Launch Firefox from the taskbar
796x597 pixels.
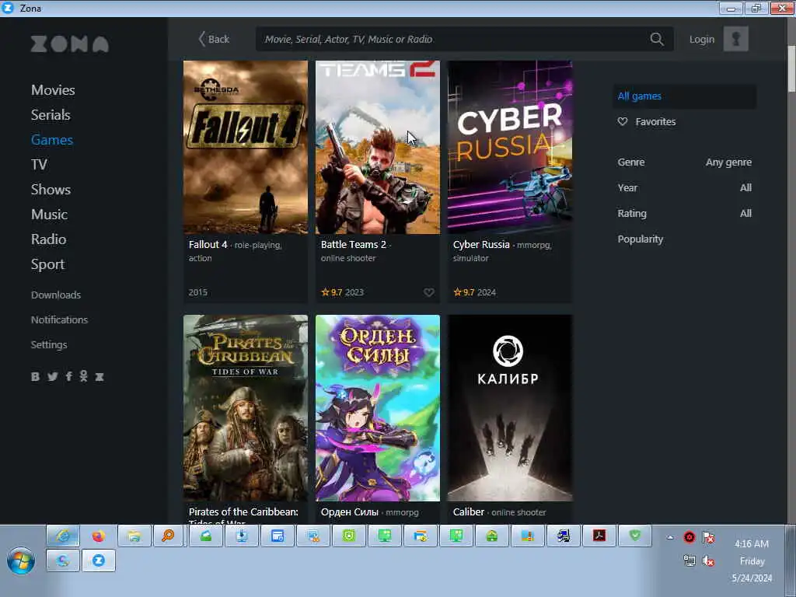99,536
